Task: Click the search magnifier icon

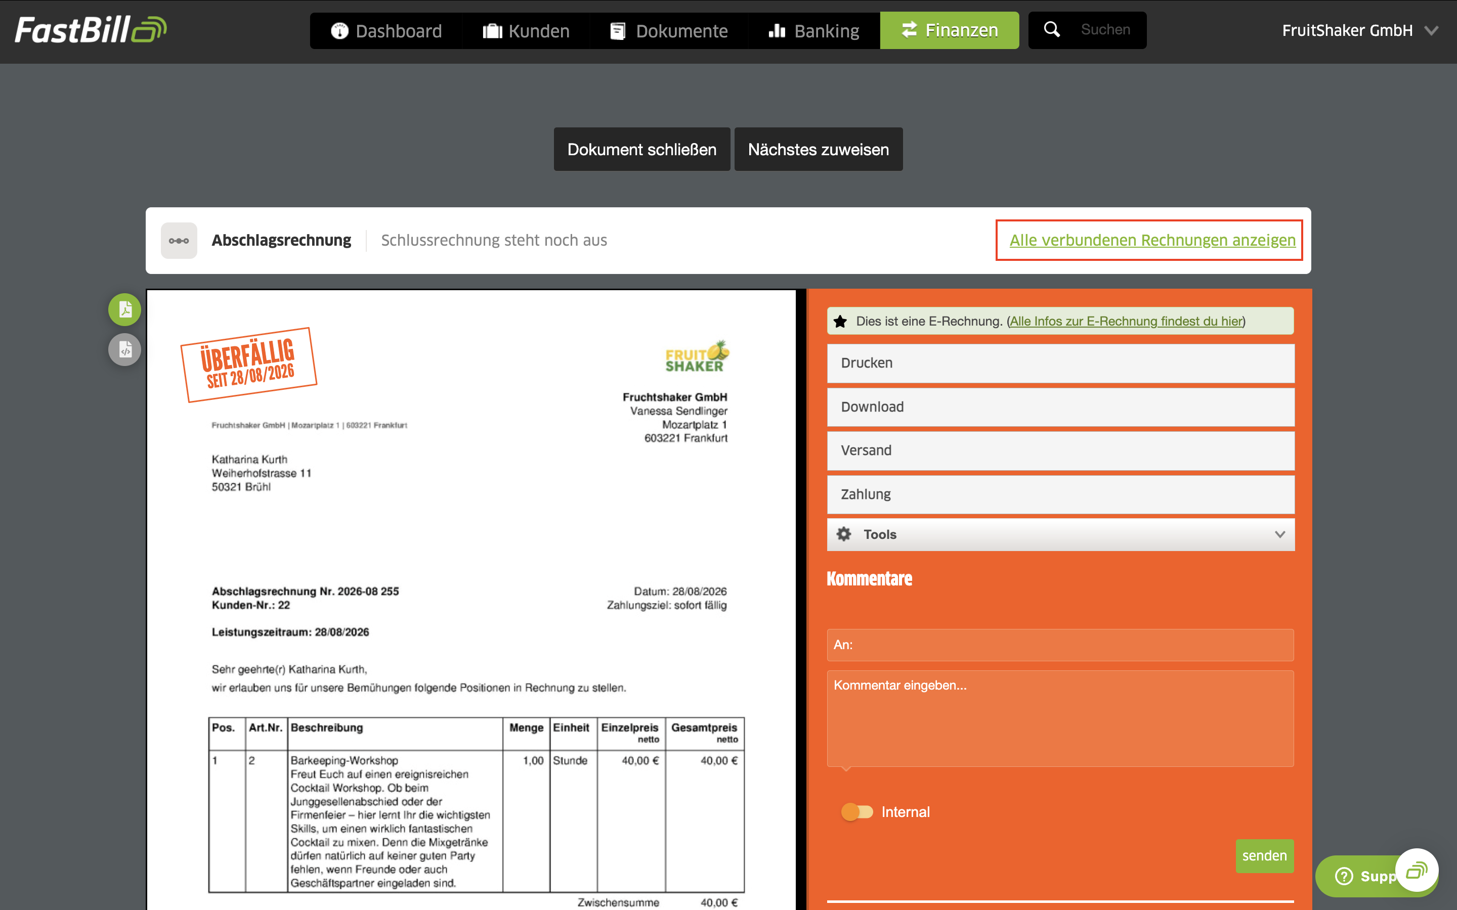Action: tap(1052, 29)
